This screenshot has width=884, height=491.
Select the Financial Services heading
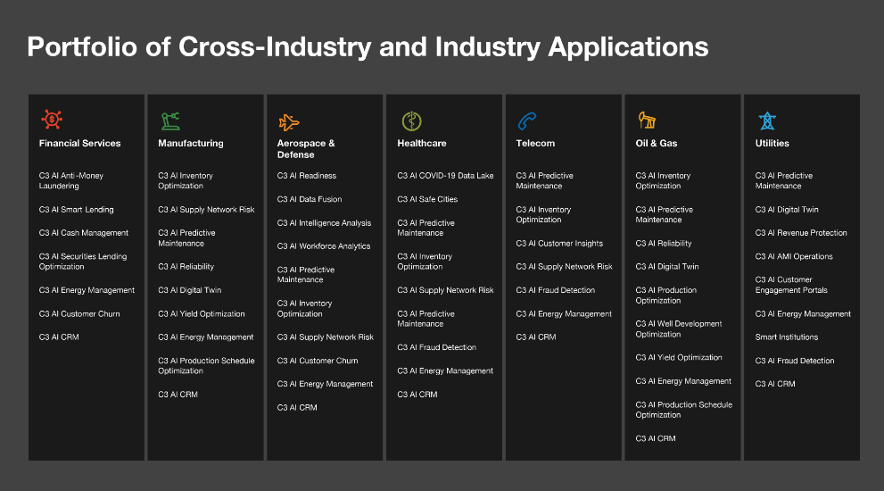pyautogui.click(x=79, y=144)
